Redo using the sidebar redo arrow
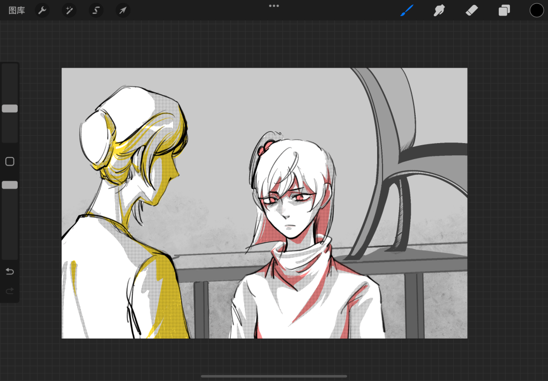Image resolution: width=548 pixels, height=381 pixels. 10,291
